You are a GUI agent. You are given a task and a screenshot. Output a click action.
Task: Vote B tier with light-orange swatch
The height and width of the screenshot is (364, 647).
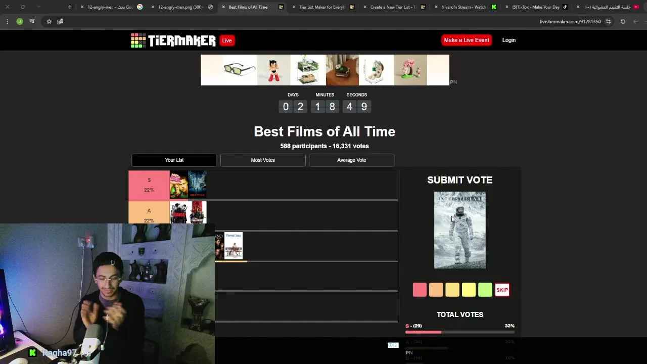pos(452,290)
